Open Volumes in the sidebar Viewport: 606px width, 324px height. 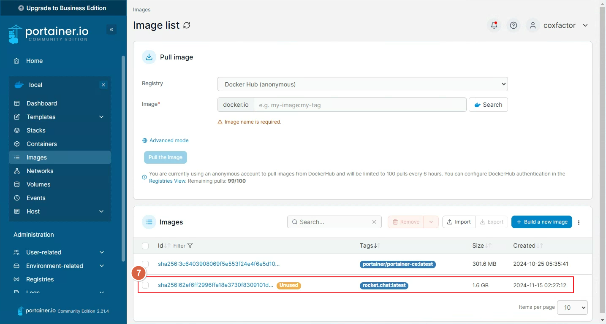60,184
